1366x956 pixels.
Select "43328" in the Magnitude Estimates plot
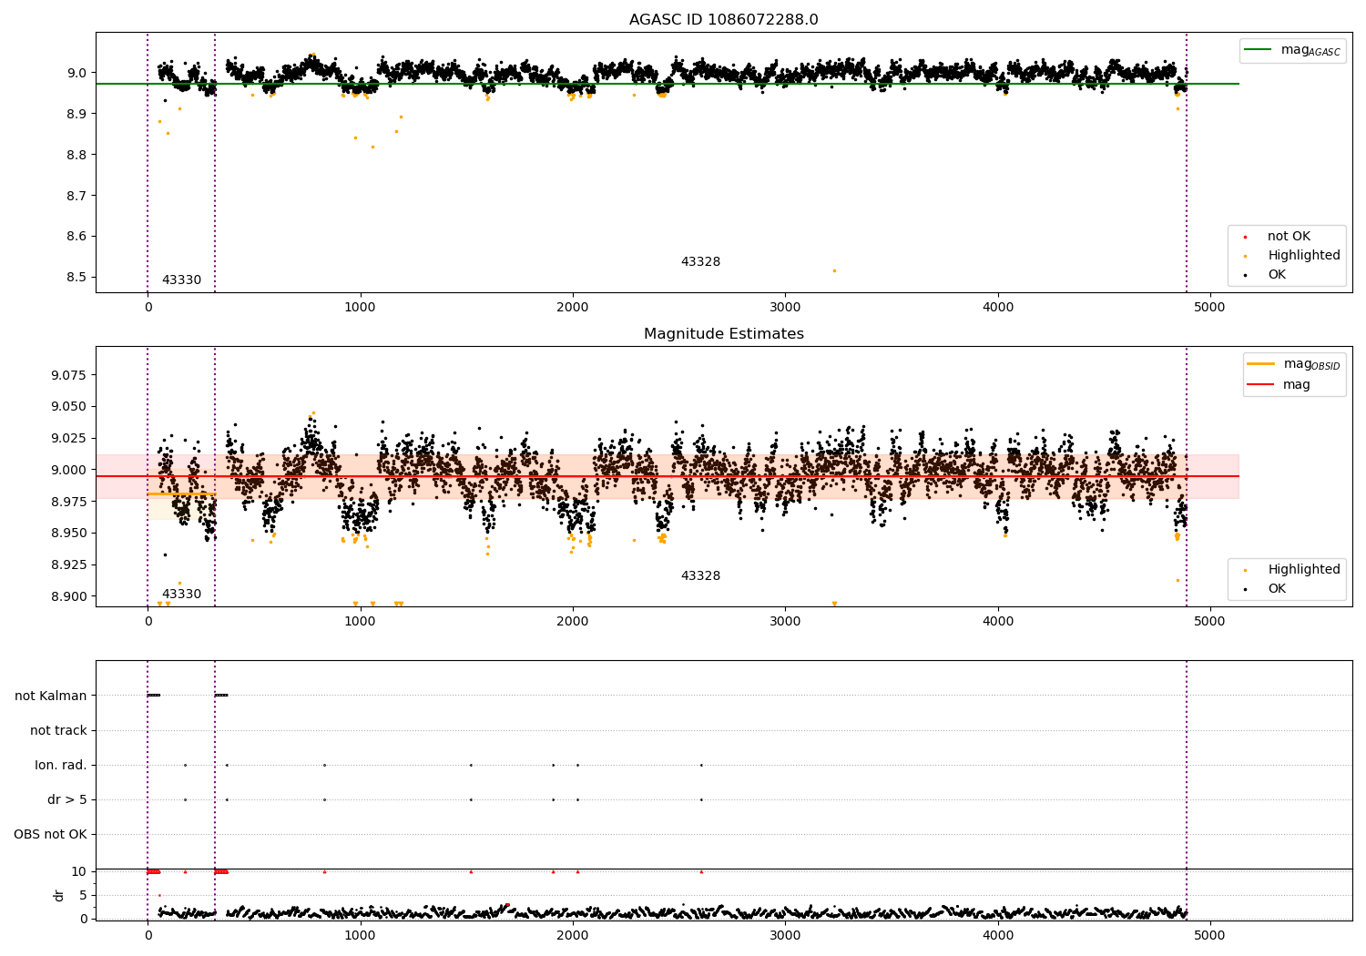coord(700,576)
